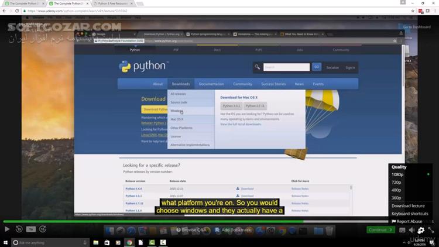Select 1080p video quality
The height and width of the screenshot is (247, 439).
coord(410,174)
